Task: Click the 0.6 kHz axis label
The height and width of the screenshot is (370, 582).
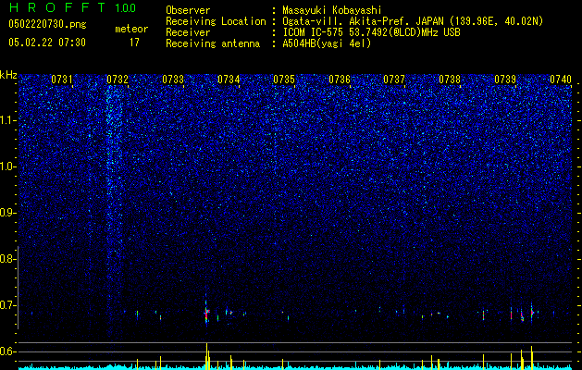Action: click(7, 351)
